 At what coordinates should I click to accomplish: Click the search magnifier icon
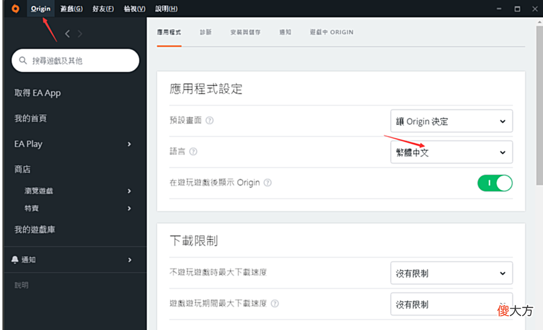tap(23, 61)
